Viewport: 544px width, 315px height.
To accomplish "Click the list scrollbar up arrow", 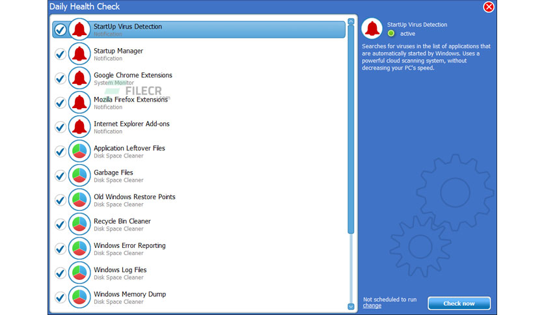I will coord(351,21).
